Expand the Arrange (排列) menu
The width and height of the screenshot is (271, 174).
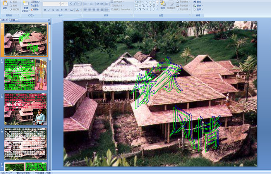163,5
